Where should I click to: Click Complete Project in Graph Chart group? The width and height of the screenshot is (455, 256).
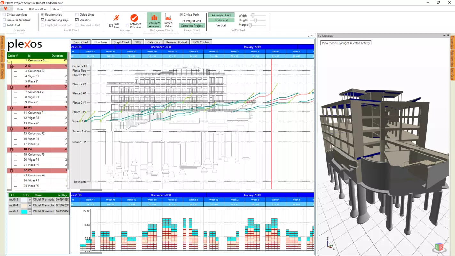192,26
